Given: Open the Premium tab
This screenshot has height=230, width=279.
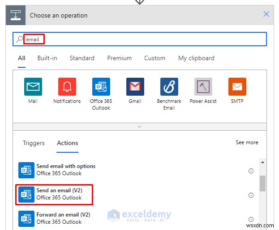Looking at the screenshot, I should point(120,58).
